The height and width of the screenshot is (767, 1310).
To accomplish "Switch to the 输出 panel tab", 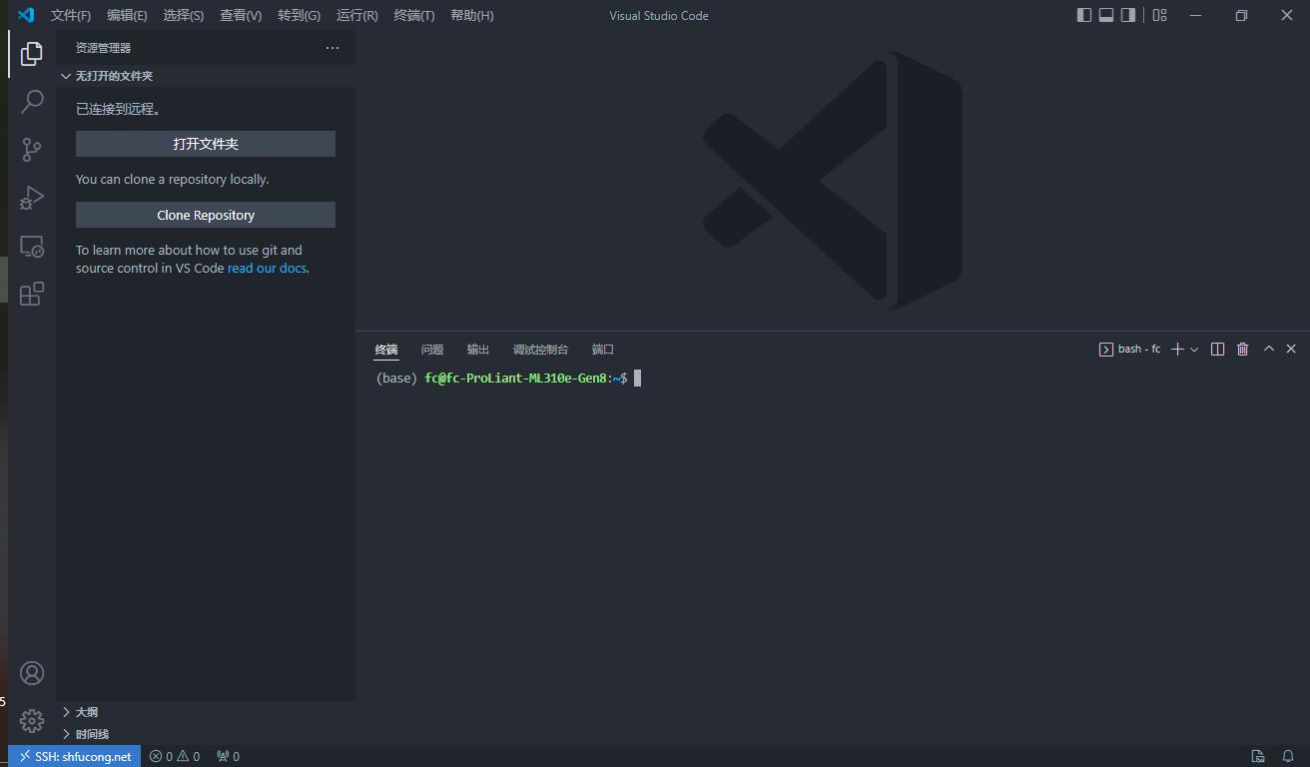I will [x=478, y=350].
